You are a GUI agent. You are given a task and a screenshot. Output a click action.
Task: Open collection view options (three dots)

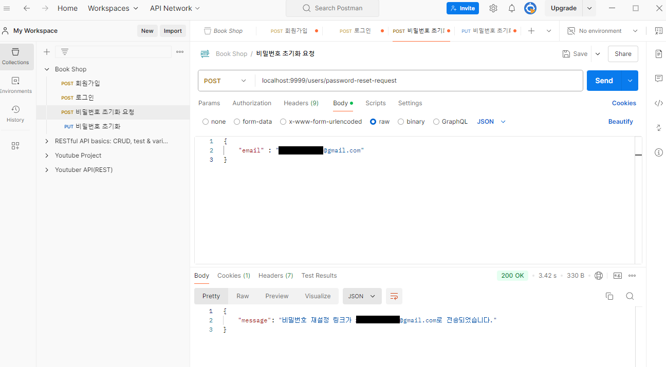180,52
